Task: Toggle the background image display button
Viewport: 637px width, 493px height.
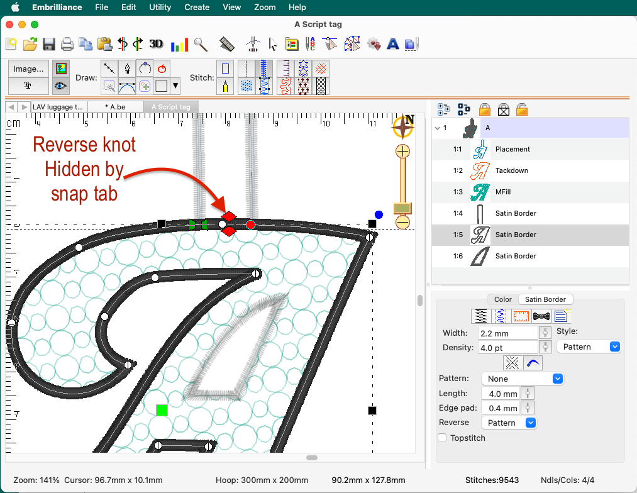Action: [x=61, y=69]
